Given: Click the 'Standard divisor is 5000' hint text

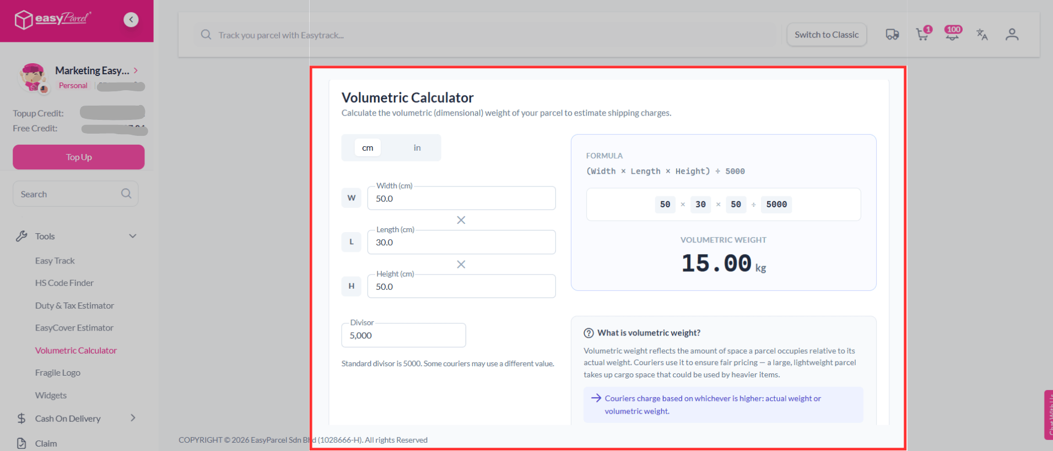Looking at the screenshot, I should [x=447, y=364].
